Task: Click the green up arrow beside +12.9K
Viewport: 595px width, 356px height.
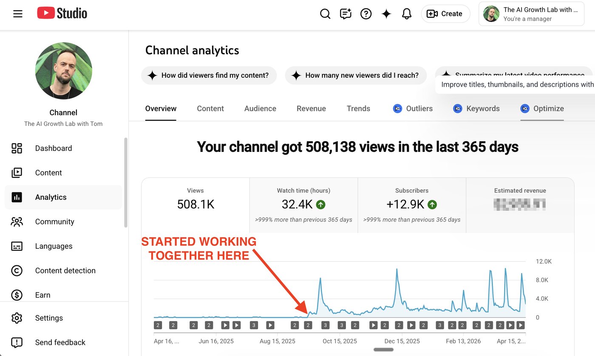Action: click(432, 205)
